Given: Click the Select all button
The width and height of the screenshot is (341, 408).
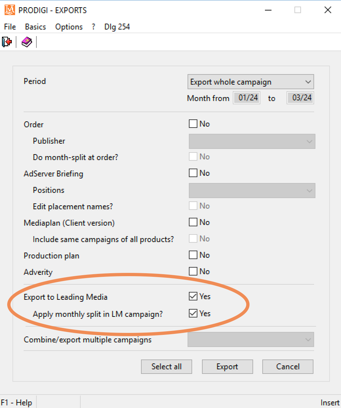Looking at the screenshot, I should (166, 367).
